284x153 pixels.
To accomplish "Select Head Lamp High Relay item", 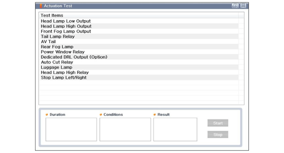I will coord(139,72).
